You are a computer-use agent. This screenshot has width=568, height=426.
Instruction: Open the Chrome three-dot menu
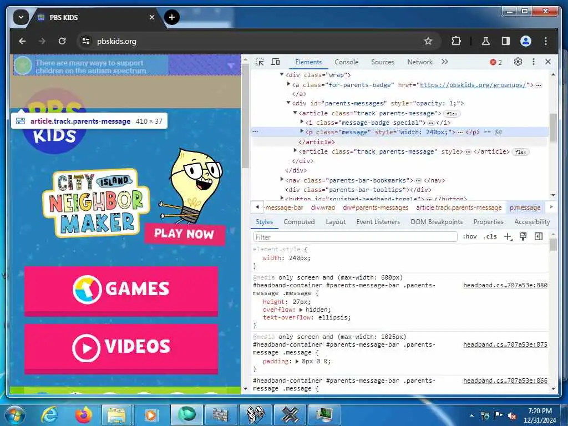pyautogui.click(x=546, y=41)
